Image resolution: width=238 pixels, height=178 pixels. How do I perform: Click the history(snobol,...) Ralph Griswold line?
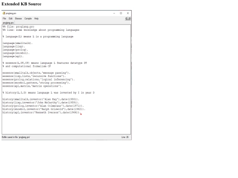(44, 109)
